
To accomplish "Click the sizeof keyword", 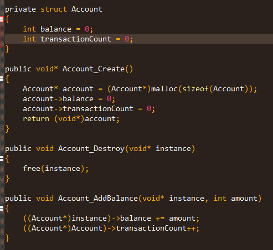I will point(195,89).
